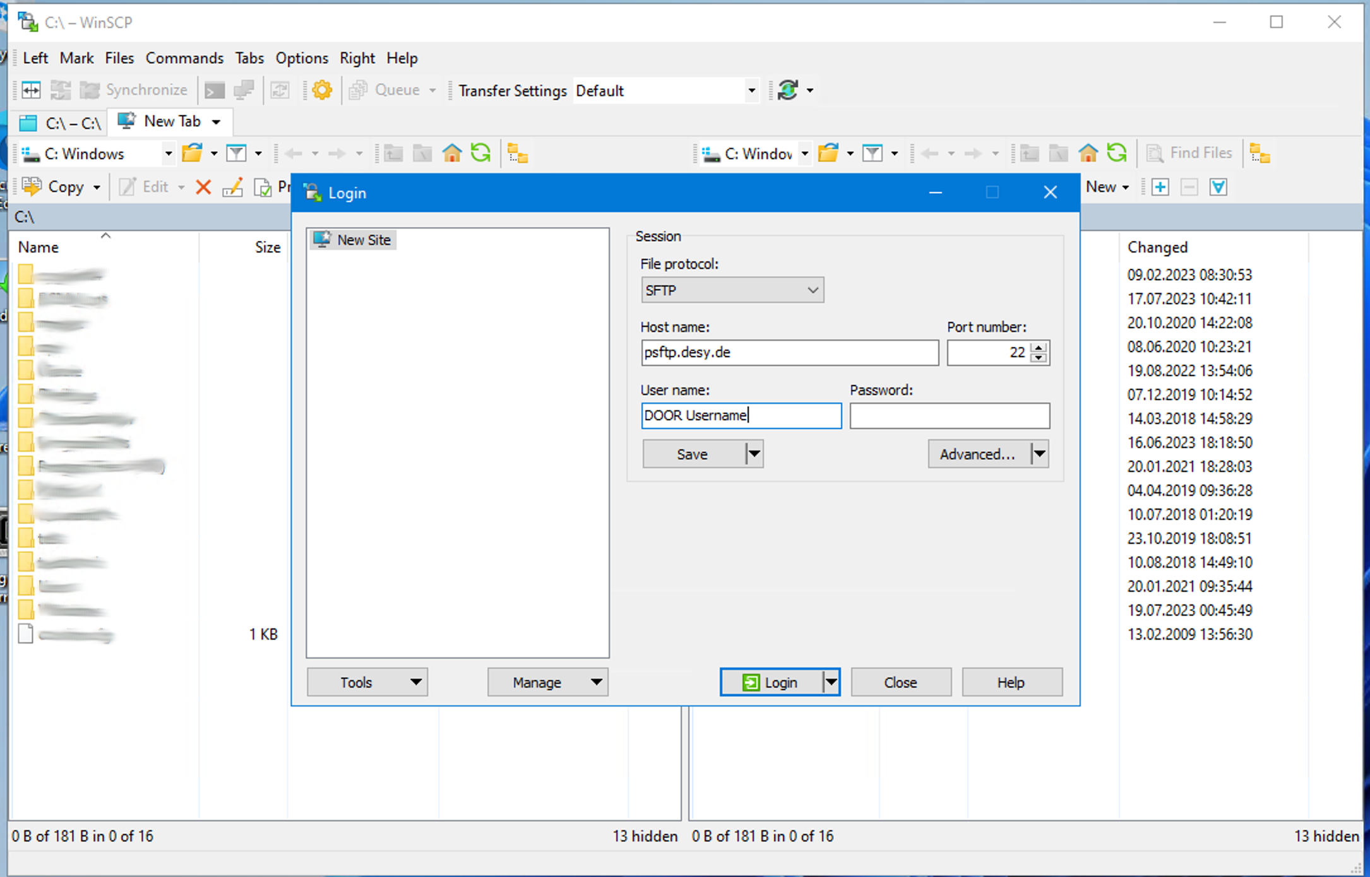Click the left panel refresh icon
This screenshot has height=877, width=1370.
pos(480,153)
